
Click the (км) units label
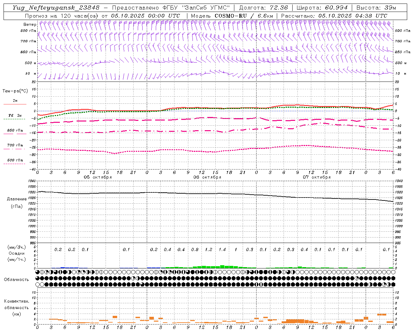coord(17,314)
